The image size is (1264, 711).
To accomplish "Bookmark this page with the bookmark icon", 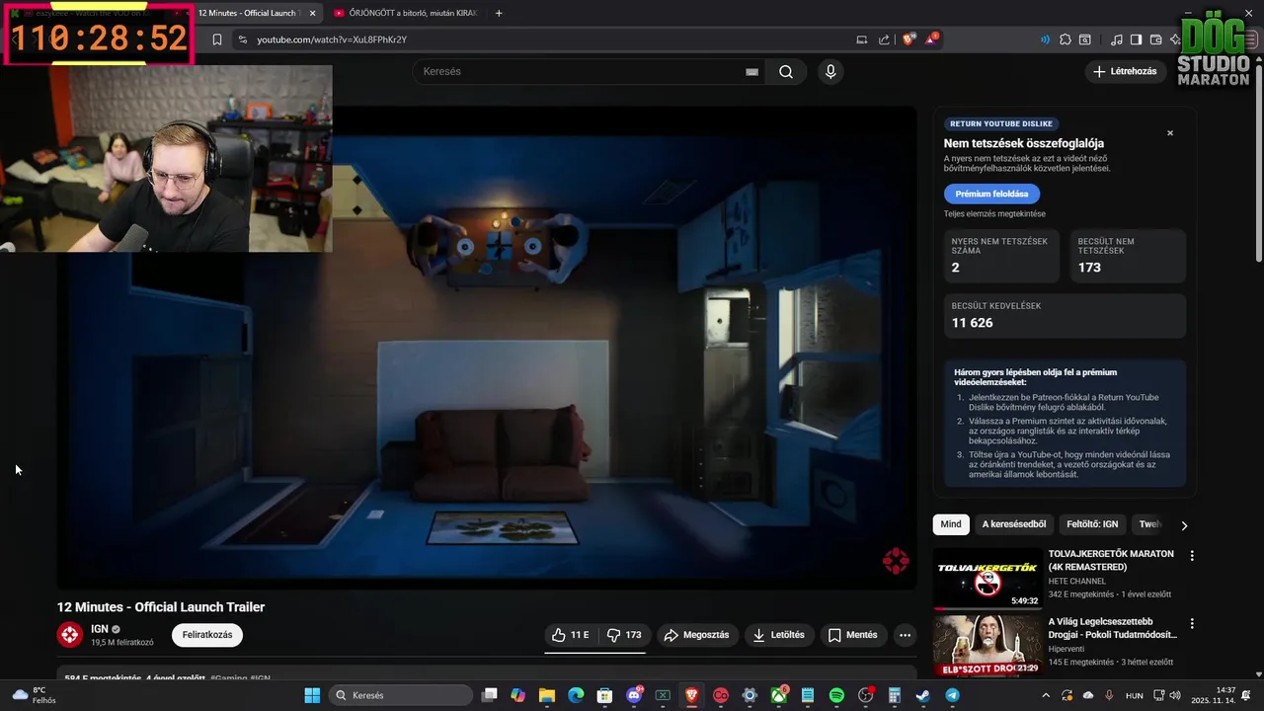I will pos(217,39).
